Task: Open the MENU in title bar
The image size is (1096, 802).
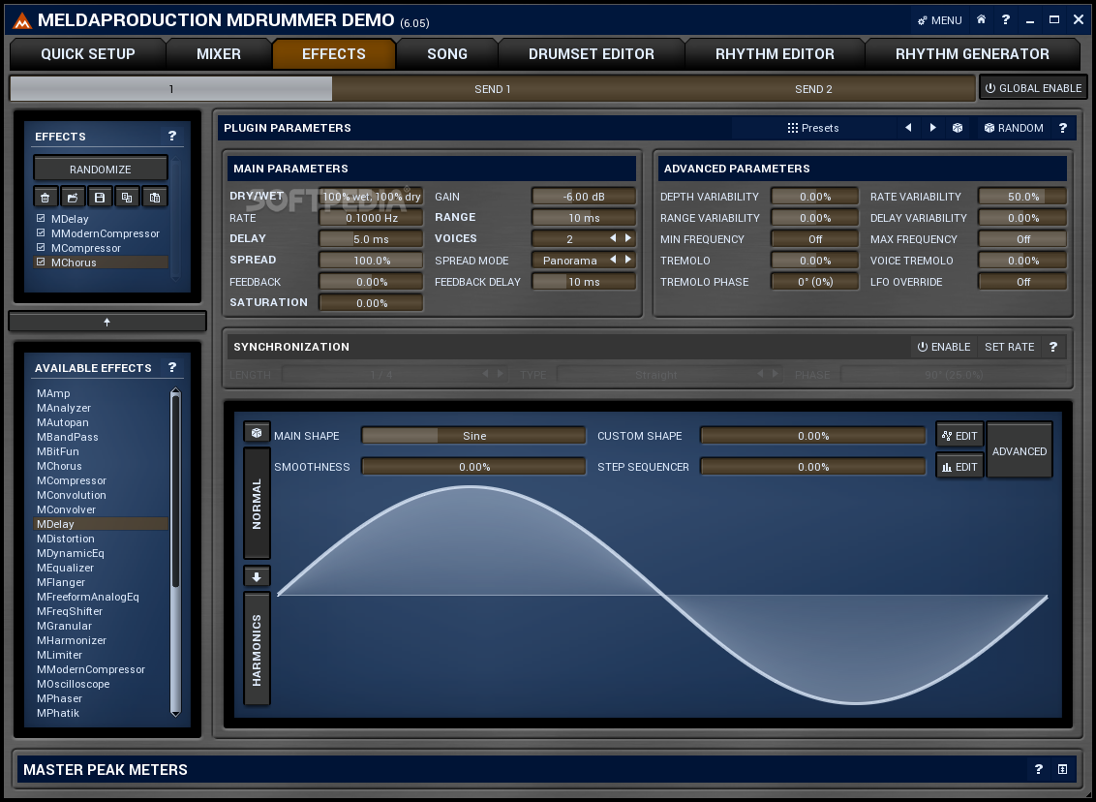Action: (940, 20)
